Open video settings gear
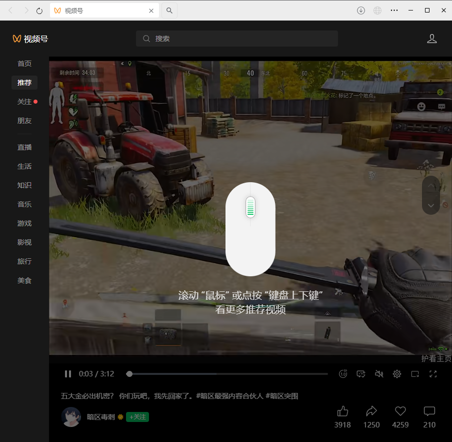The height and width of the screenshot is (442, 452). click(x=397, y=374)
